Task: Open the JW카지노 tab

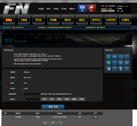Action: 96,20
